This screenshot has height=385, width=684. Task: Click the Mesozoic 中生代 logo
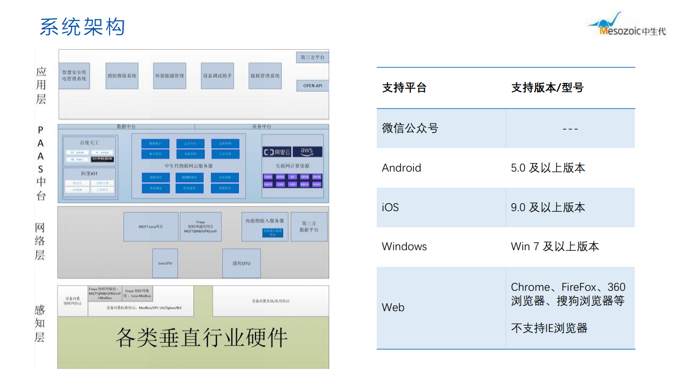click(627, 24)
